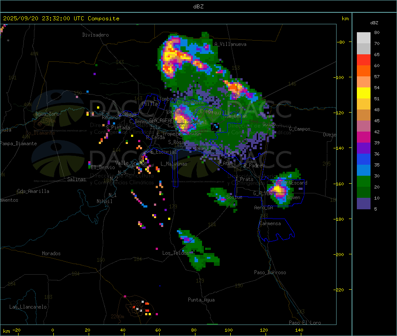Select the '100' km tick on bottom axis
Image resolution: width=397 pixels, height=336 pixels.
(228, 330)
